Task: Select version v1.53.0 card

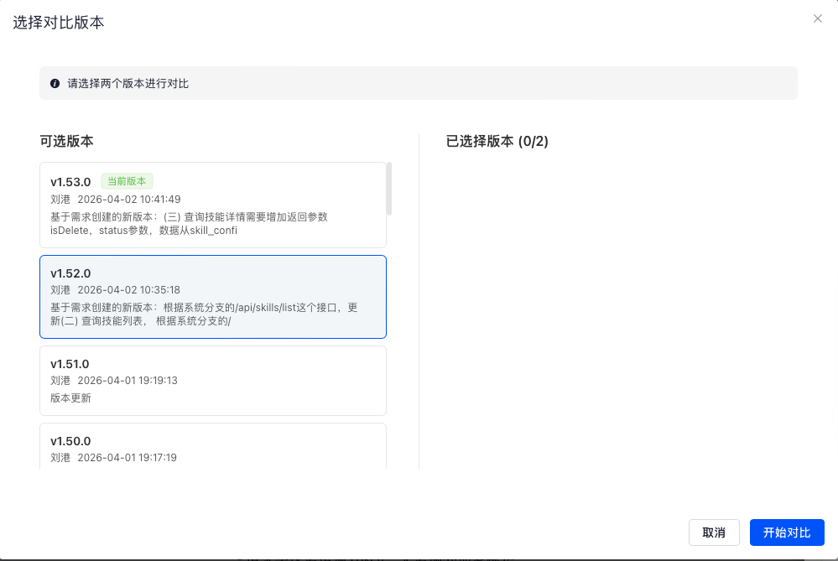Action: [213, 205]
